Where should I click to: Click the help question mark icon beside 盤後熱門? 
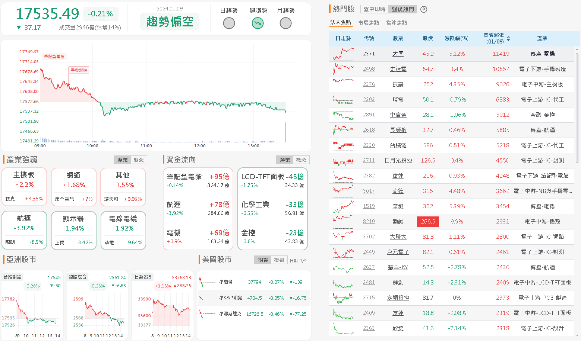click(x=424, y=9)
